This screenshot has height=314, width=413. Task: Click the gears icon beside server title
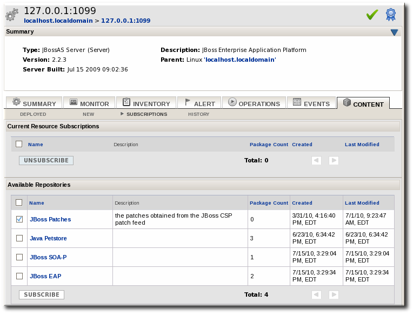point(14,15)
